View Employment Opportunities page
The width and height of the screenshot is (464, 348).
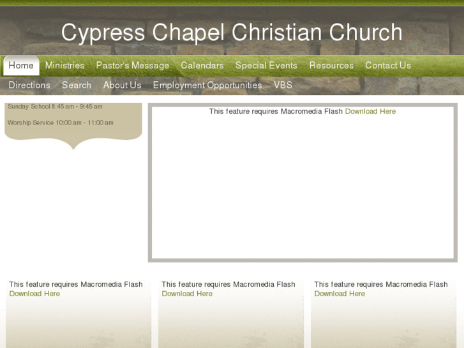click(x=207, y=86)
